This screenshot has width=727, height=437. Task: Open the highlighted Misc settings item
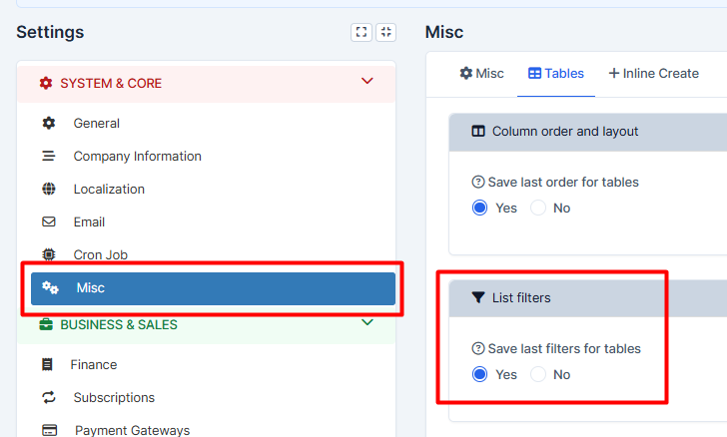[x=213, y=288]
